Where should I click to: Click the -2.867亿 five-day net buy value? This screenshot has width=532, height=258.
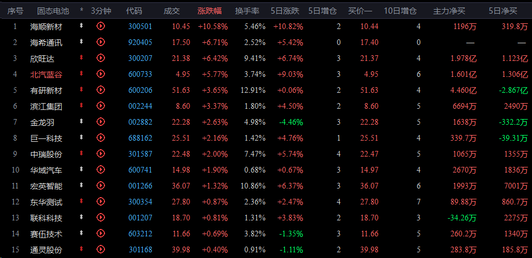513,91
